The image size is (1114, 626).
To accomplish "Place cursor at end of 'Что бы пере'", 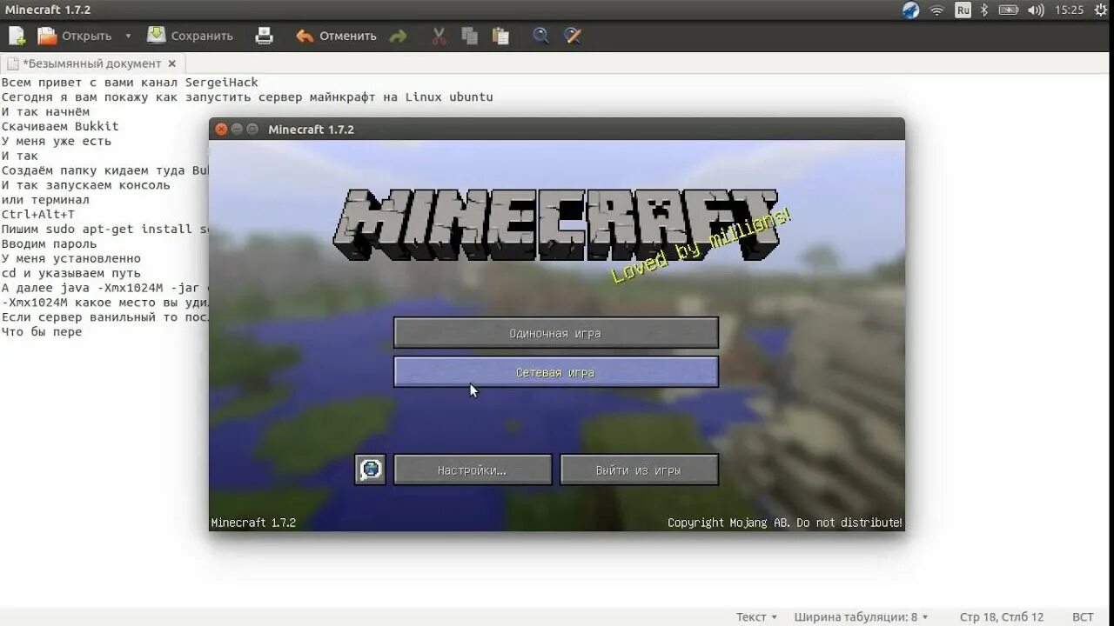I will [x=83, y=332].
